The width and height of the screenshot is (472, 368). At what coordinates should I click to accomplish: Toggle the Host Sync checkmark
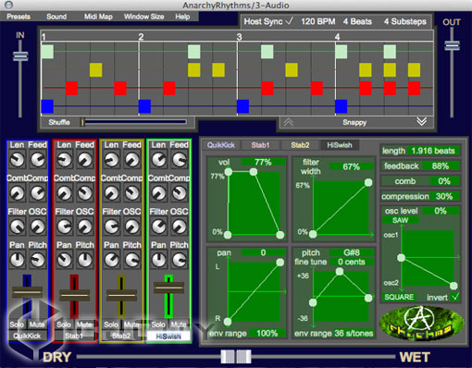(290, 21)
